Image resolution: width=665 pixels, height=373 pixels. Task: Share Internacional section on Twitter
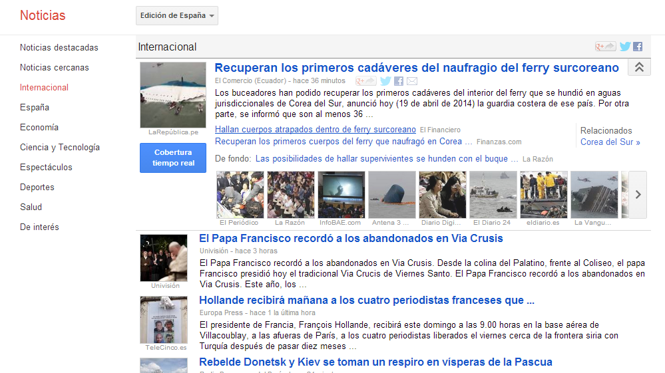(x=625, y=47)
